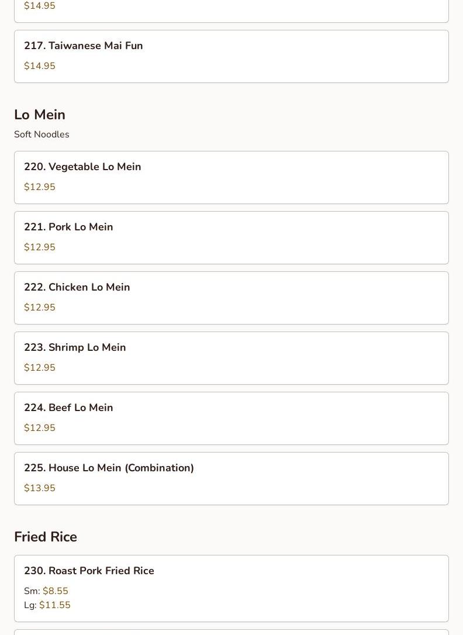This screenshot has width=463, height=635.
Task: Click the Fried Rice section heading
Action: click(x=46, y=537)
